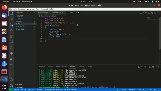161x91 pixels.
Task: Open the Extensions view
Action: click(11, 36)
